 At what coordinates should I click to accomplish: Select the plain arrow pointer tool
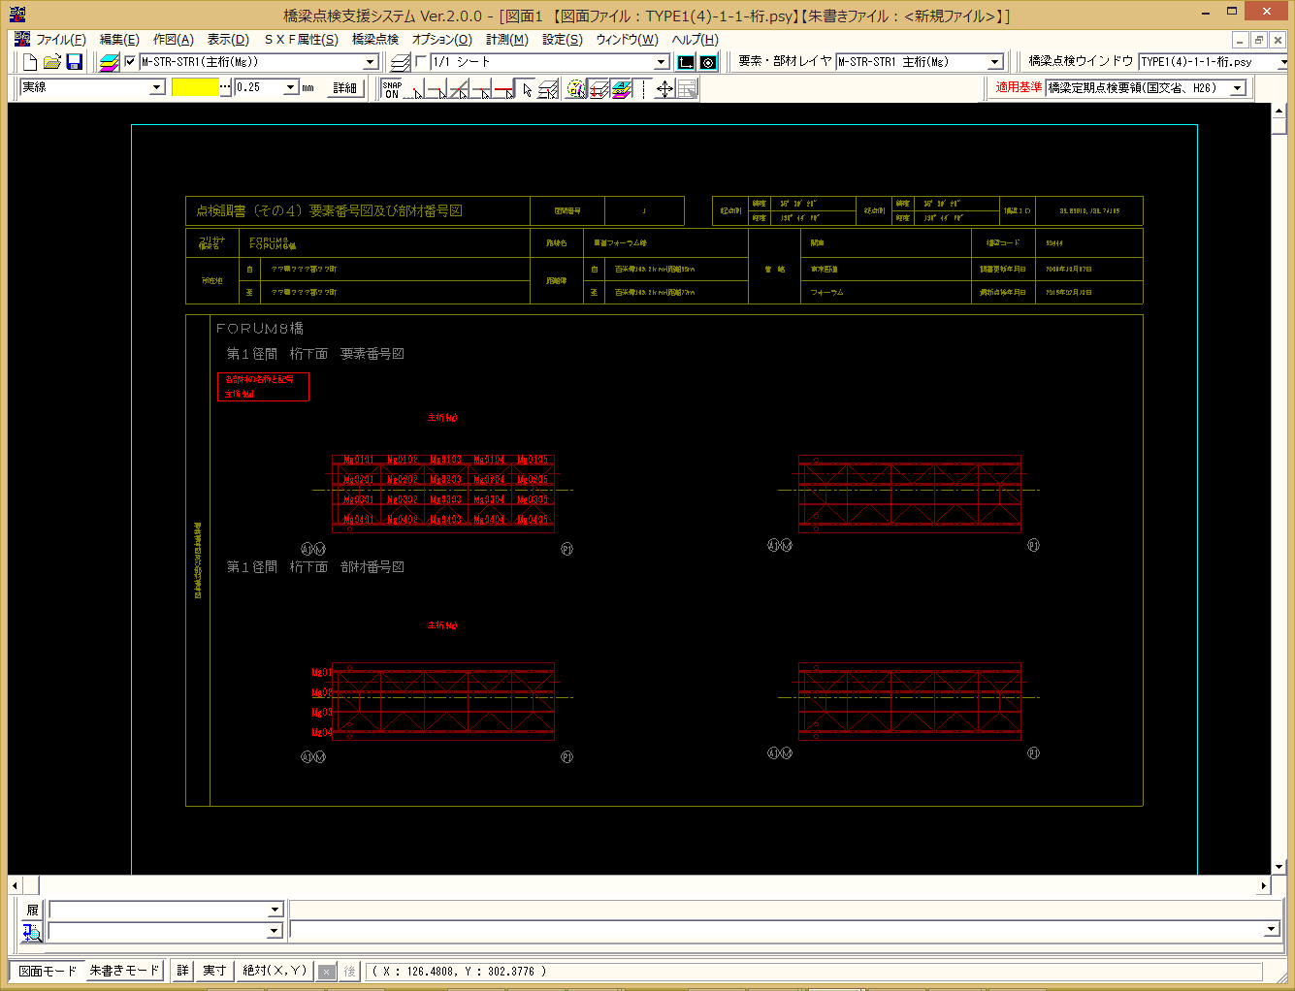pos(526,89)
